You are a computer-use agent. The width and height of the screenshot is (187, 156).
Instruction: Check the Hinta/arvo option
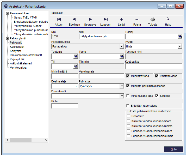click(x=128, y=116)
